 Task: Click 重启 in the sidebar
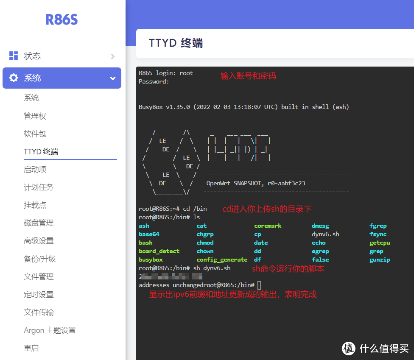[31, 348]
